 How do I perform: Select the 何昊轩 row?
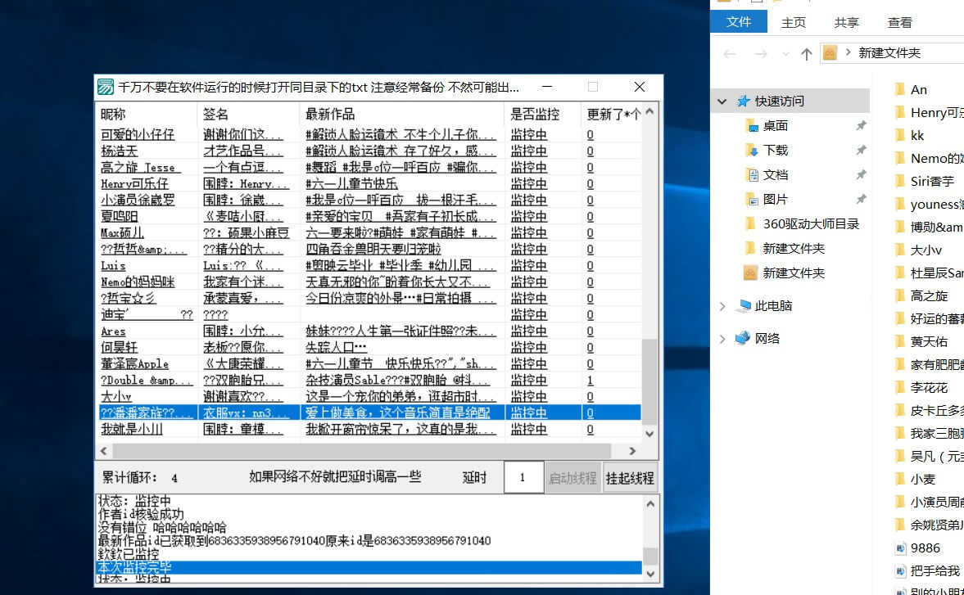369,348
